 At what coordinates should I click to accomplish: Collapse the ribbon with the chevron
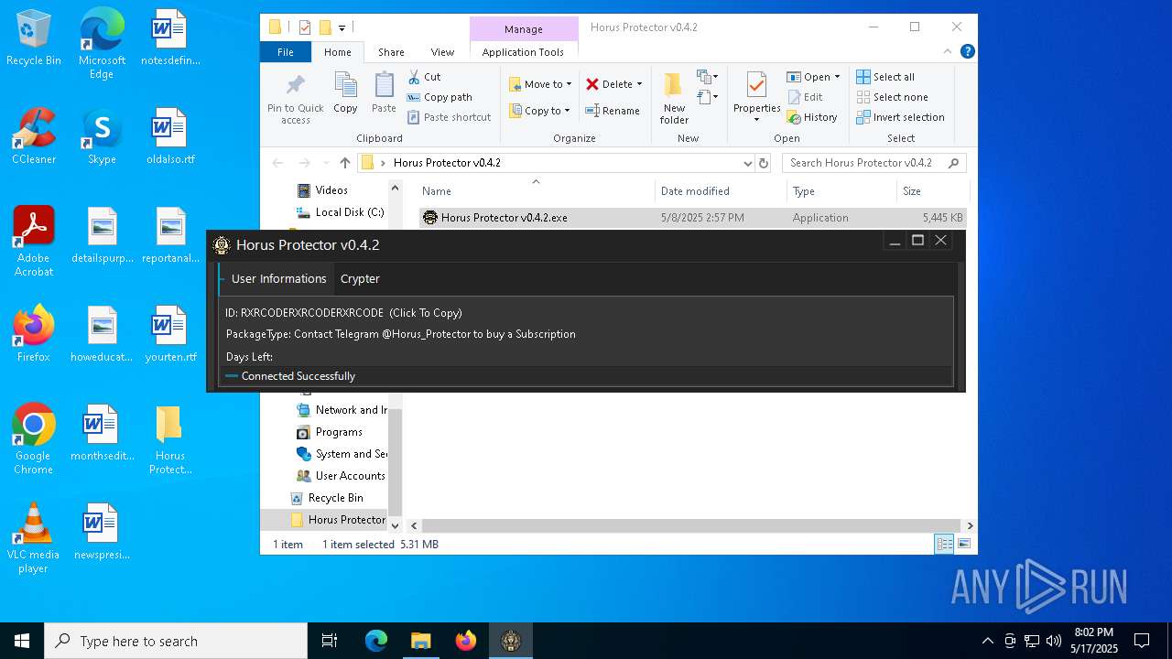click(x=948, y=52)
